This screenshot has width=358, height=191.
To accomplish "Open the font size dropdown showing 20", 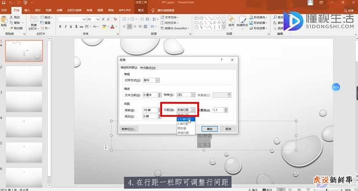I will [x=98, y=19].
